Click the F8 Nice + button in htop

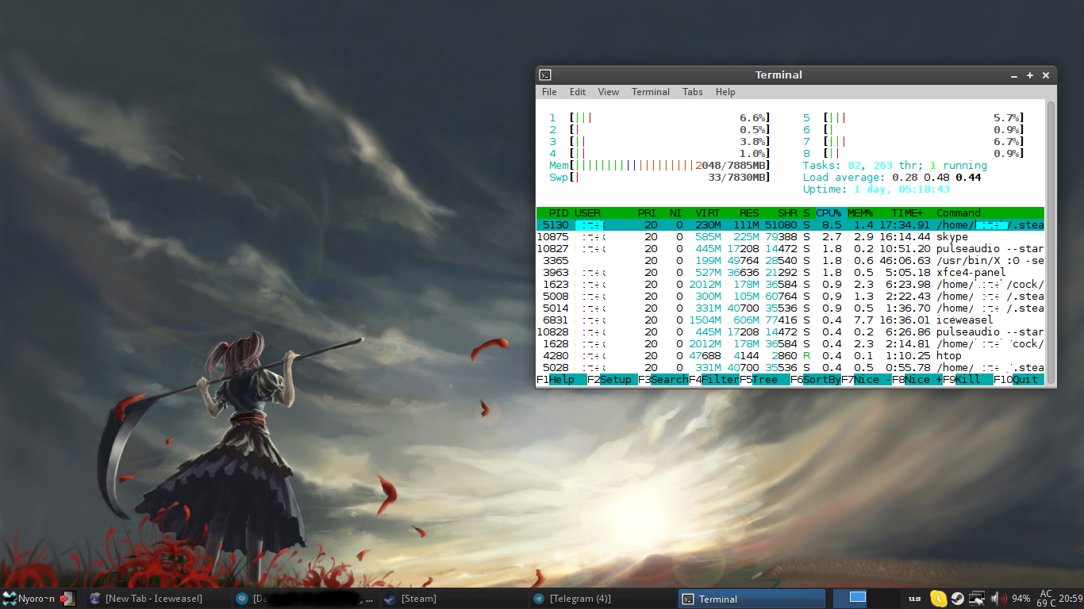917,380
